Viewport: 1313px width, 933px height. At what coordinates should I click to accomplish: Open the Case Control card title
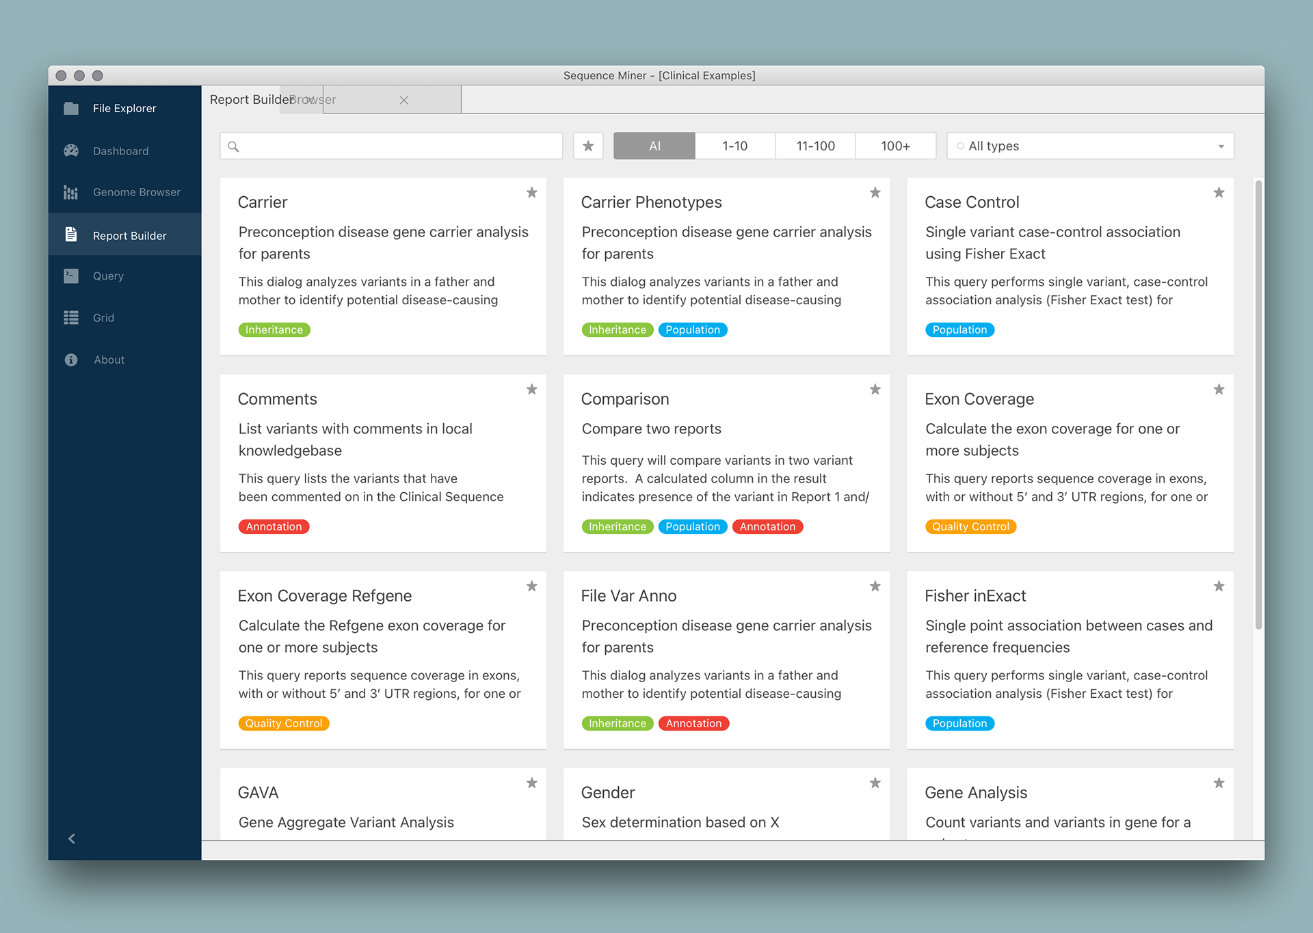coord(972,202)
